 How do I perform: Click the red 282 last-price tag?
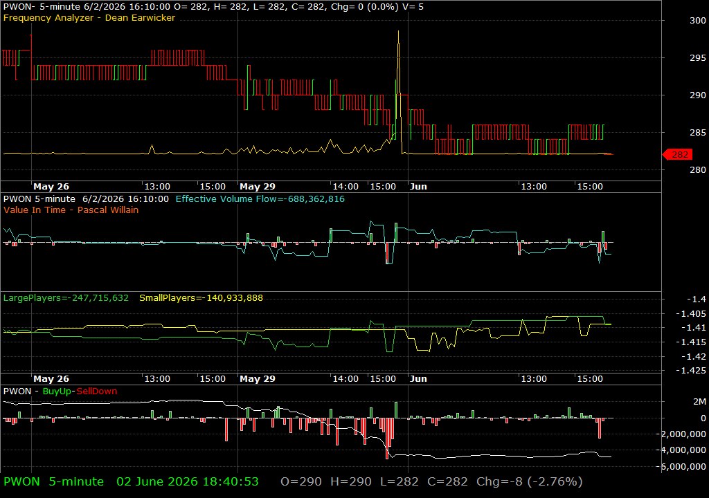677,154
